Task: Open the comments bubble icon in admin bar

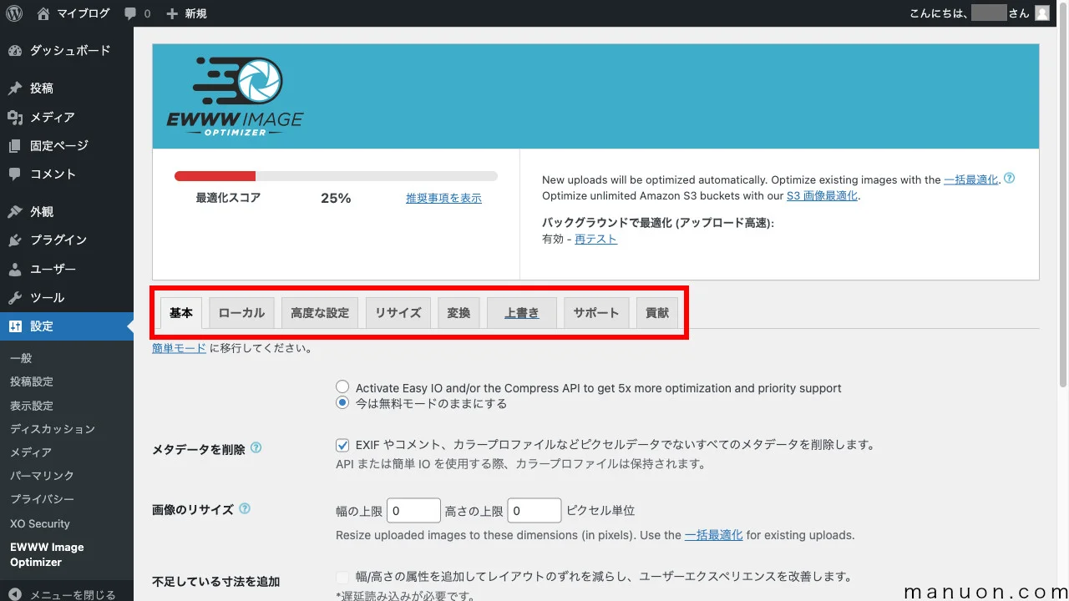Action: click(x=130, y=13)
